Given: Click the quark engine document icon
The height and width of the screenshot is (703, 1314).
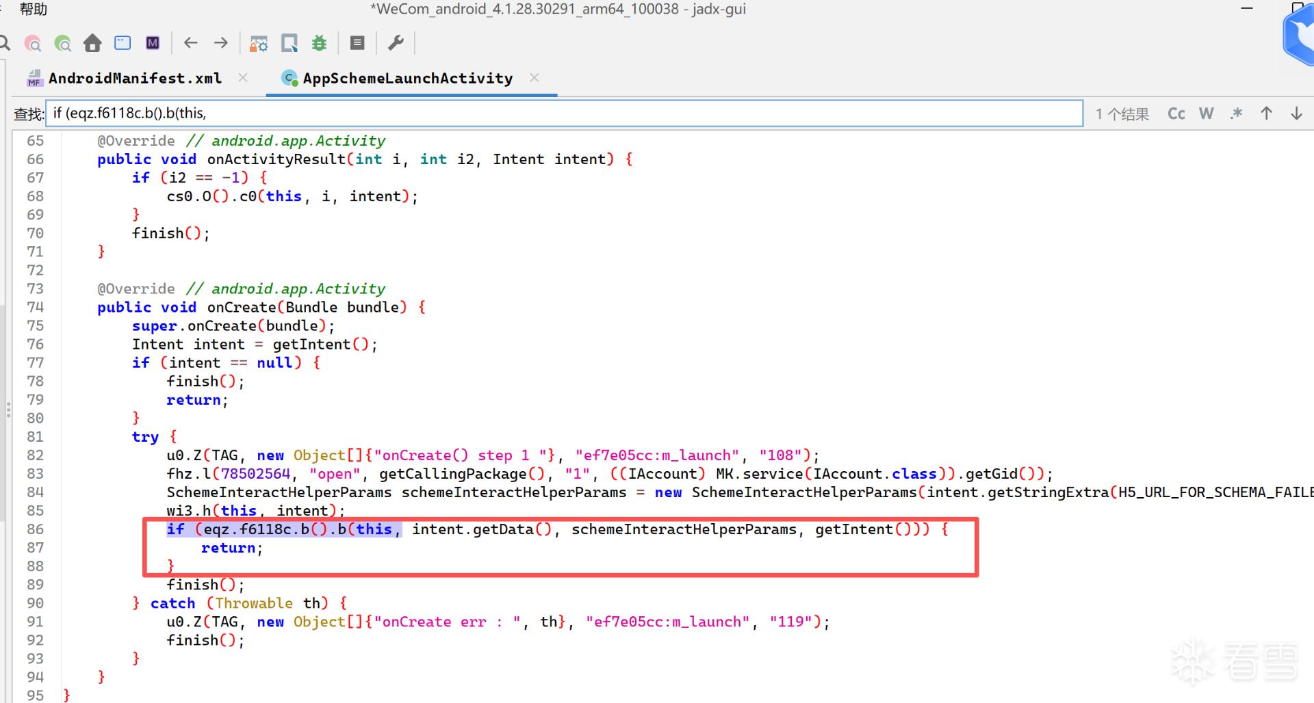Looking at the screenshot, I should (289, 44).
